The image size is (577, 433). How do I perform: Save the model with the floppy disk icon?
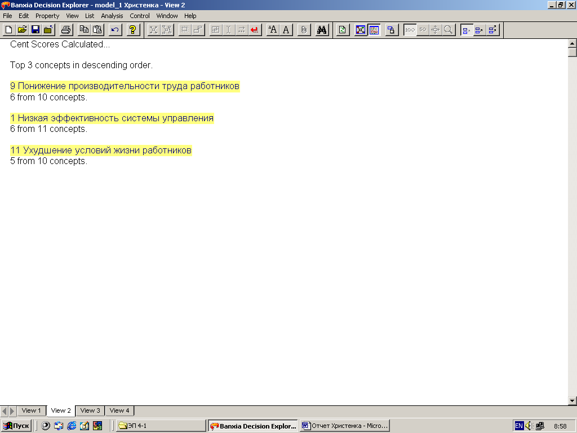pos(35,30)
